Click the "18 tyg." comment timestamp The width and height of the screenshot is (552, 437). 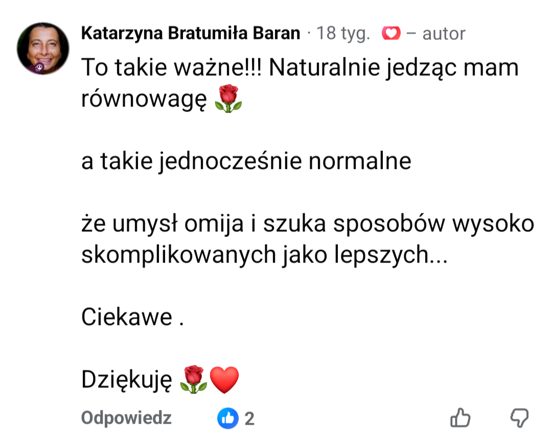pos(343,34)
